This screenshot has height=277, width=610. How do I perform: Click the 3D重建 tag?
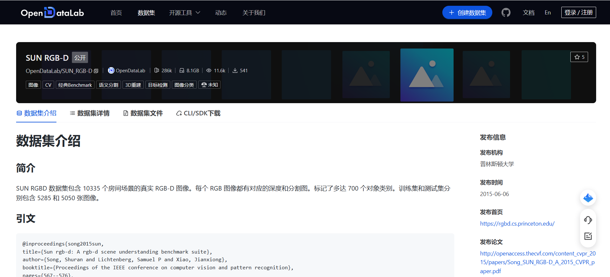133,85
